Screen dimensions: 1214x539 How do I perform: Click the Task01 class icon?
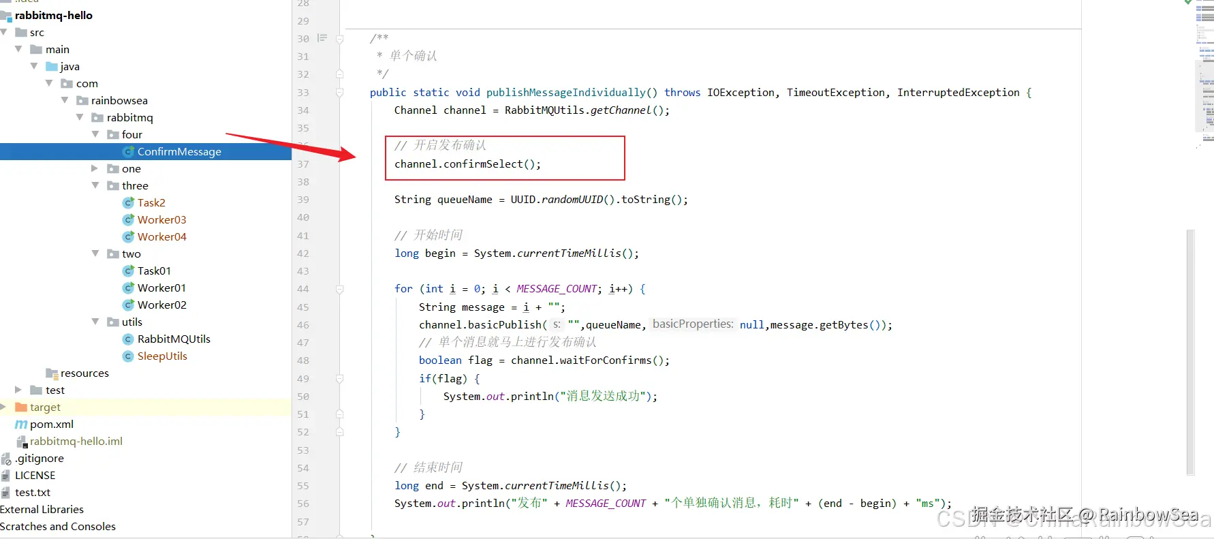point(128,271)
